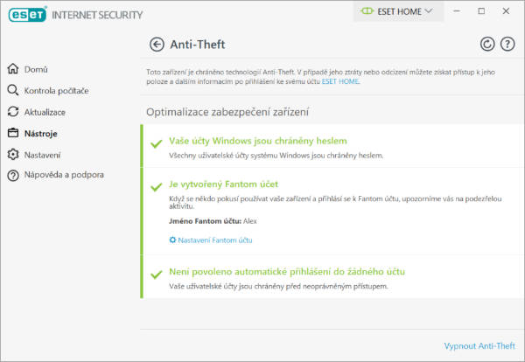Expand the ESET HOME dropdown chevron
The height and width of the screenshot is (362, 525).
pyautogui.click(x=429, y=11)
